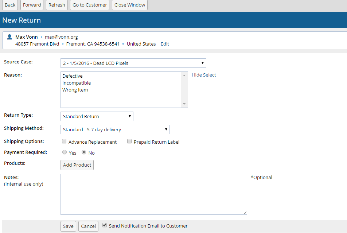The image size is (347, 233).
Task: Click the Back navigation button
Action: (x=10, y=5)
